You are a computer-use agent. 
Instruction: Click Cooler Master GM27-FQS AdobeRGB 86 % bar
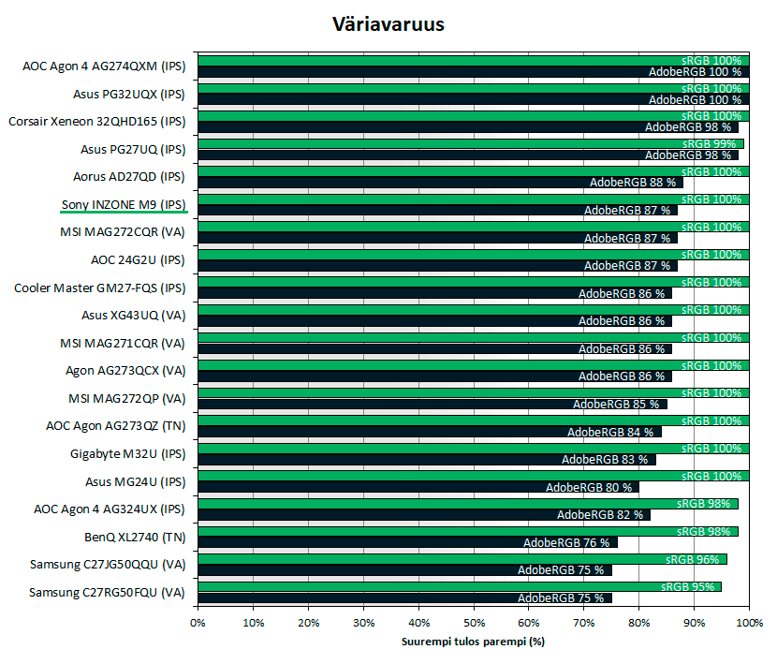(435, 293)
